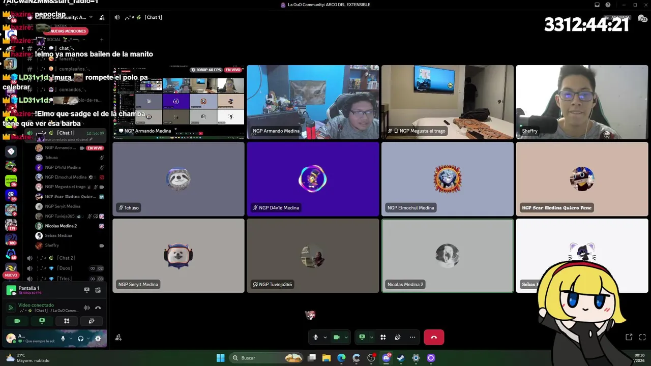Click the Video conectado connection status
651x366 pixels.
[36, 305]
